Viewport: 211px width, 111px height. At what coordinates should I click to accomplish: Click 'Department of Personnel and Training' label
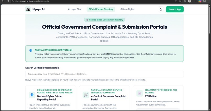(x=161, y=91)
